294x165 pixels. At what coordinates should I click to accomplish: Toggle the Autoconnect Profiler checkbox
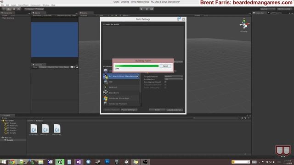[x=165, y=85]
